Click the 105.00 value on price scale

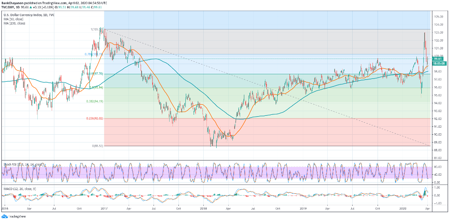pyautogui.click(x=437, y=16)
